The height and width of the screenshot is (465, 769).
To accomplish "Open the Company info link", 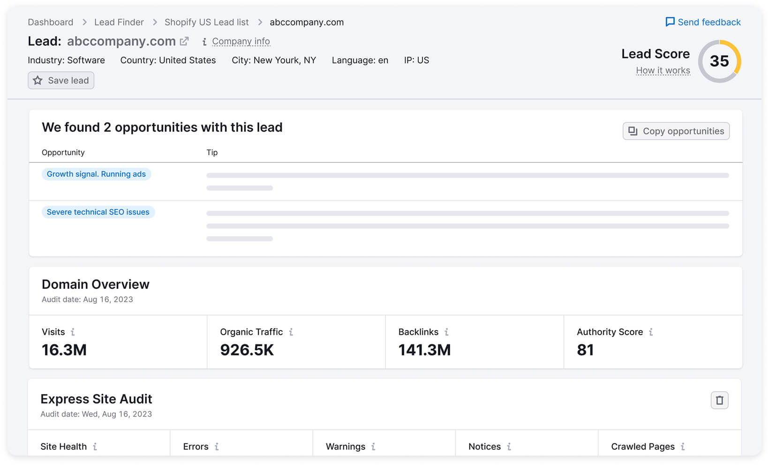I will pyautogui.click(x=241, y=41).
